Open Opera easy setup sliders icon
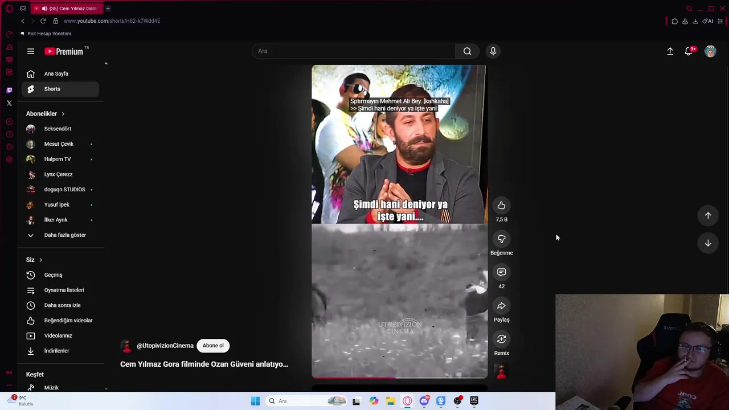 (720, 21)
